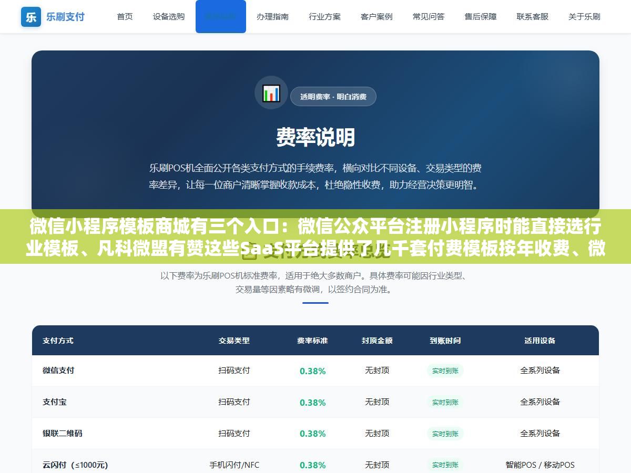Click 无封顶 in the 支付宝 row
The image size is (631, 473).
coord(377,402)
